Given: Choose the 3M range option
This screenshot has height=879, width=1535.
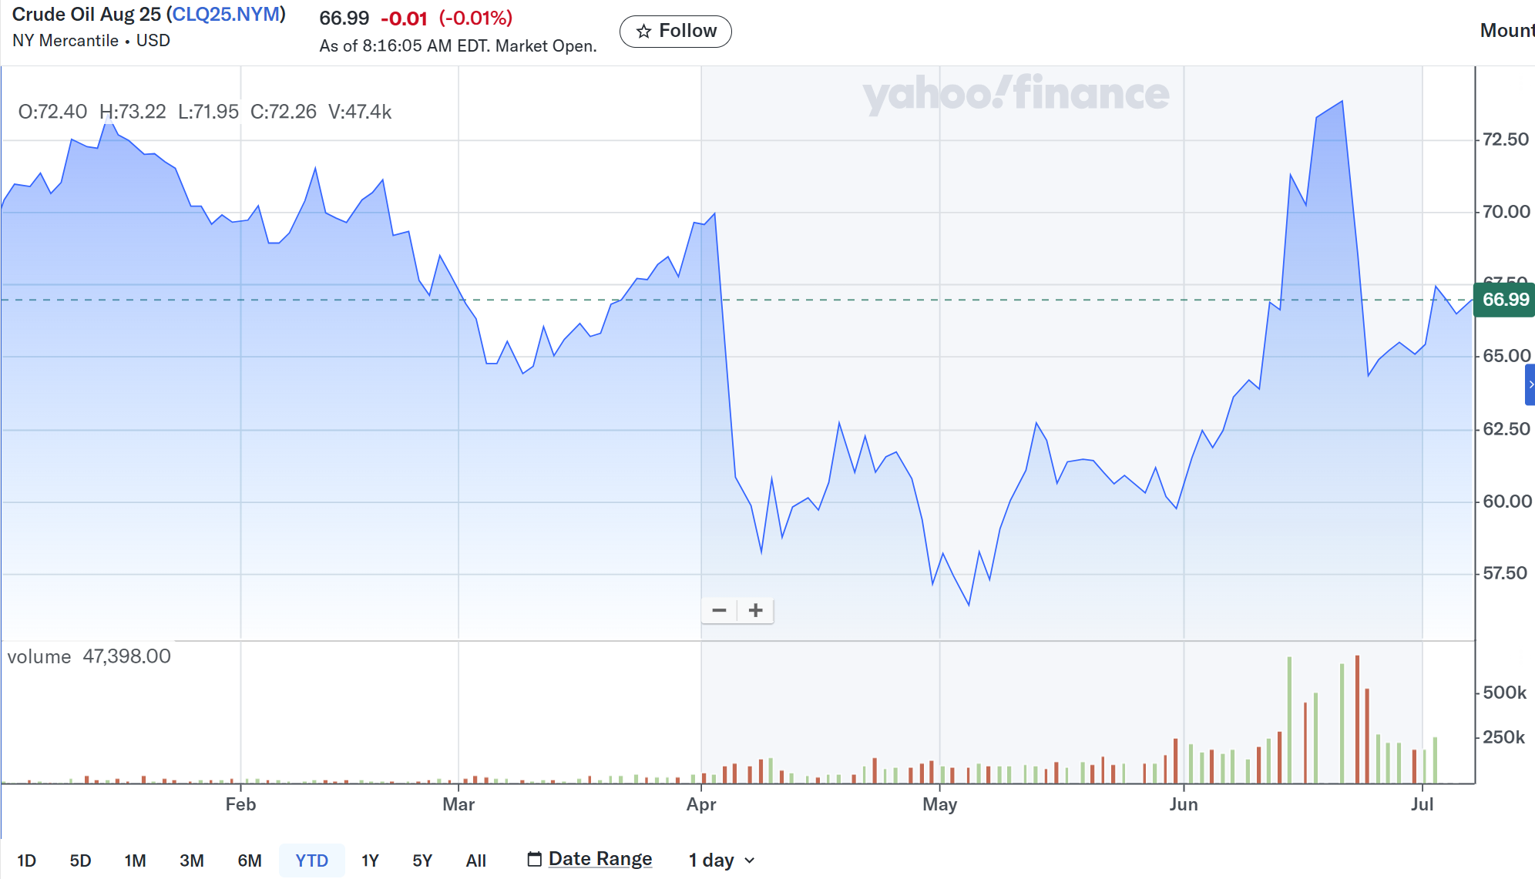Looking at the screenshot, I should (192, 861).
